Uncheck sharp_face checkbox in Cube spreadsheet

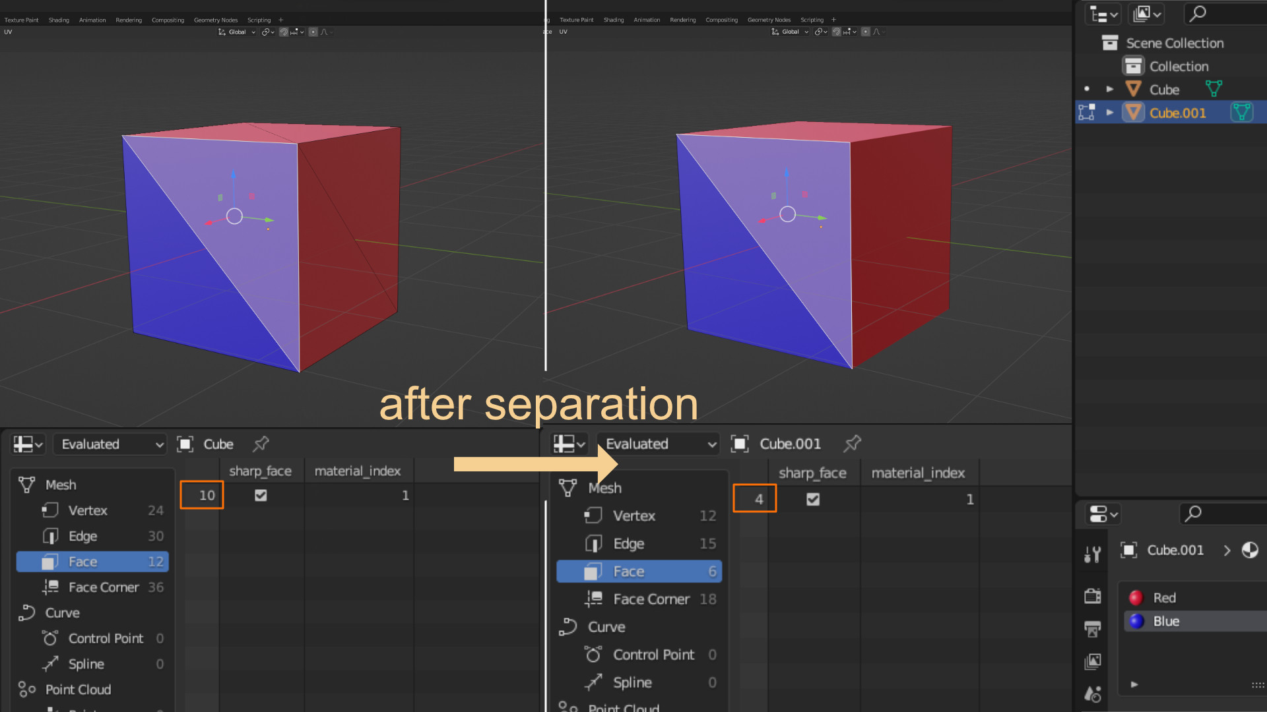point(261,495)
